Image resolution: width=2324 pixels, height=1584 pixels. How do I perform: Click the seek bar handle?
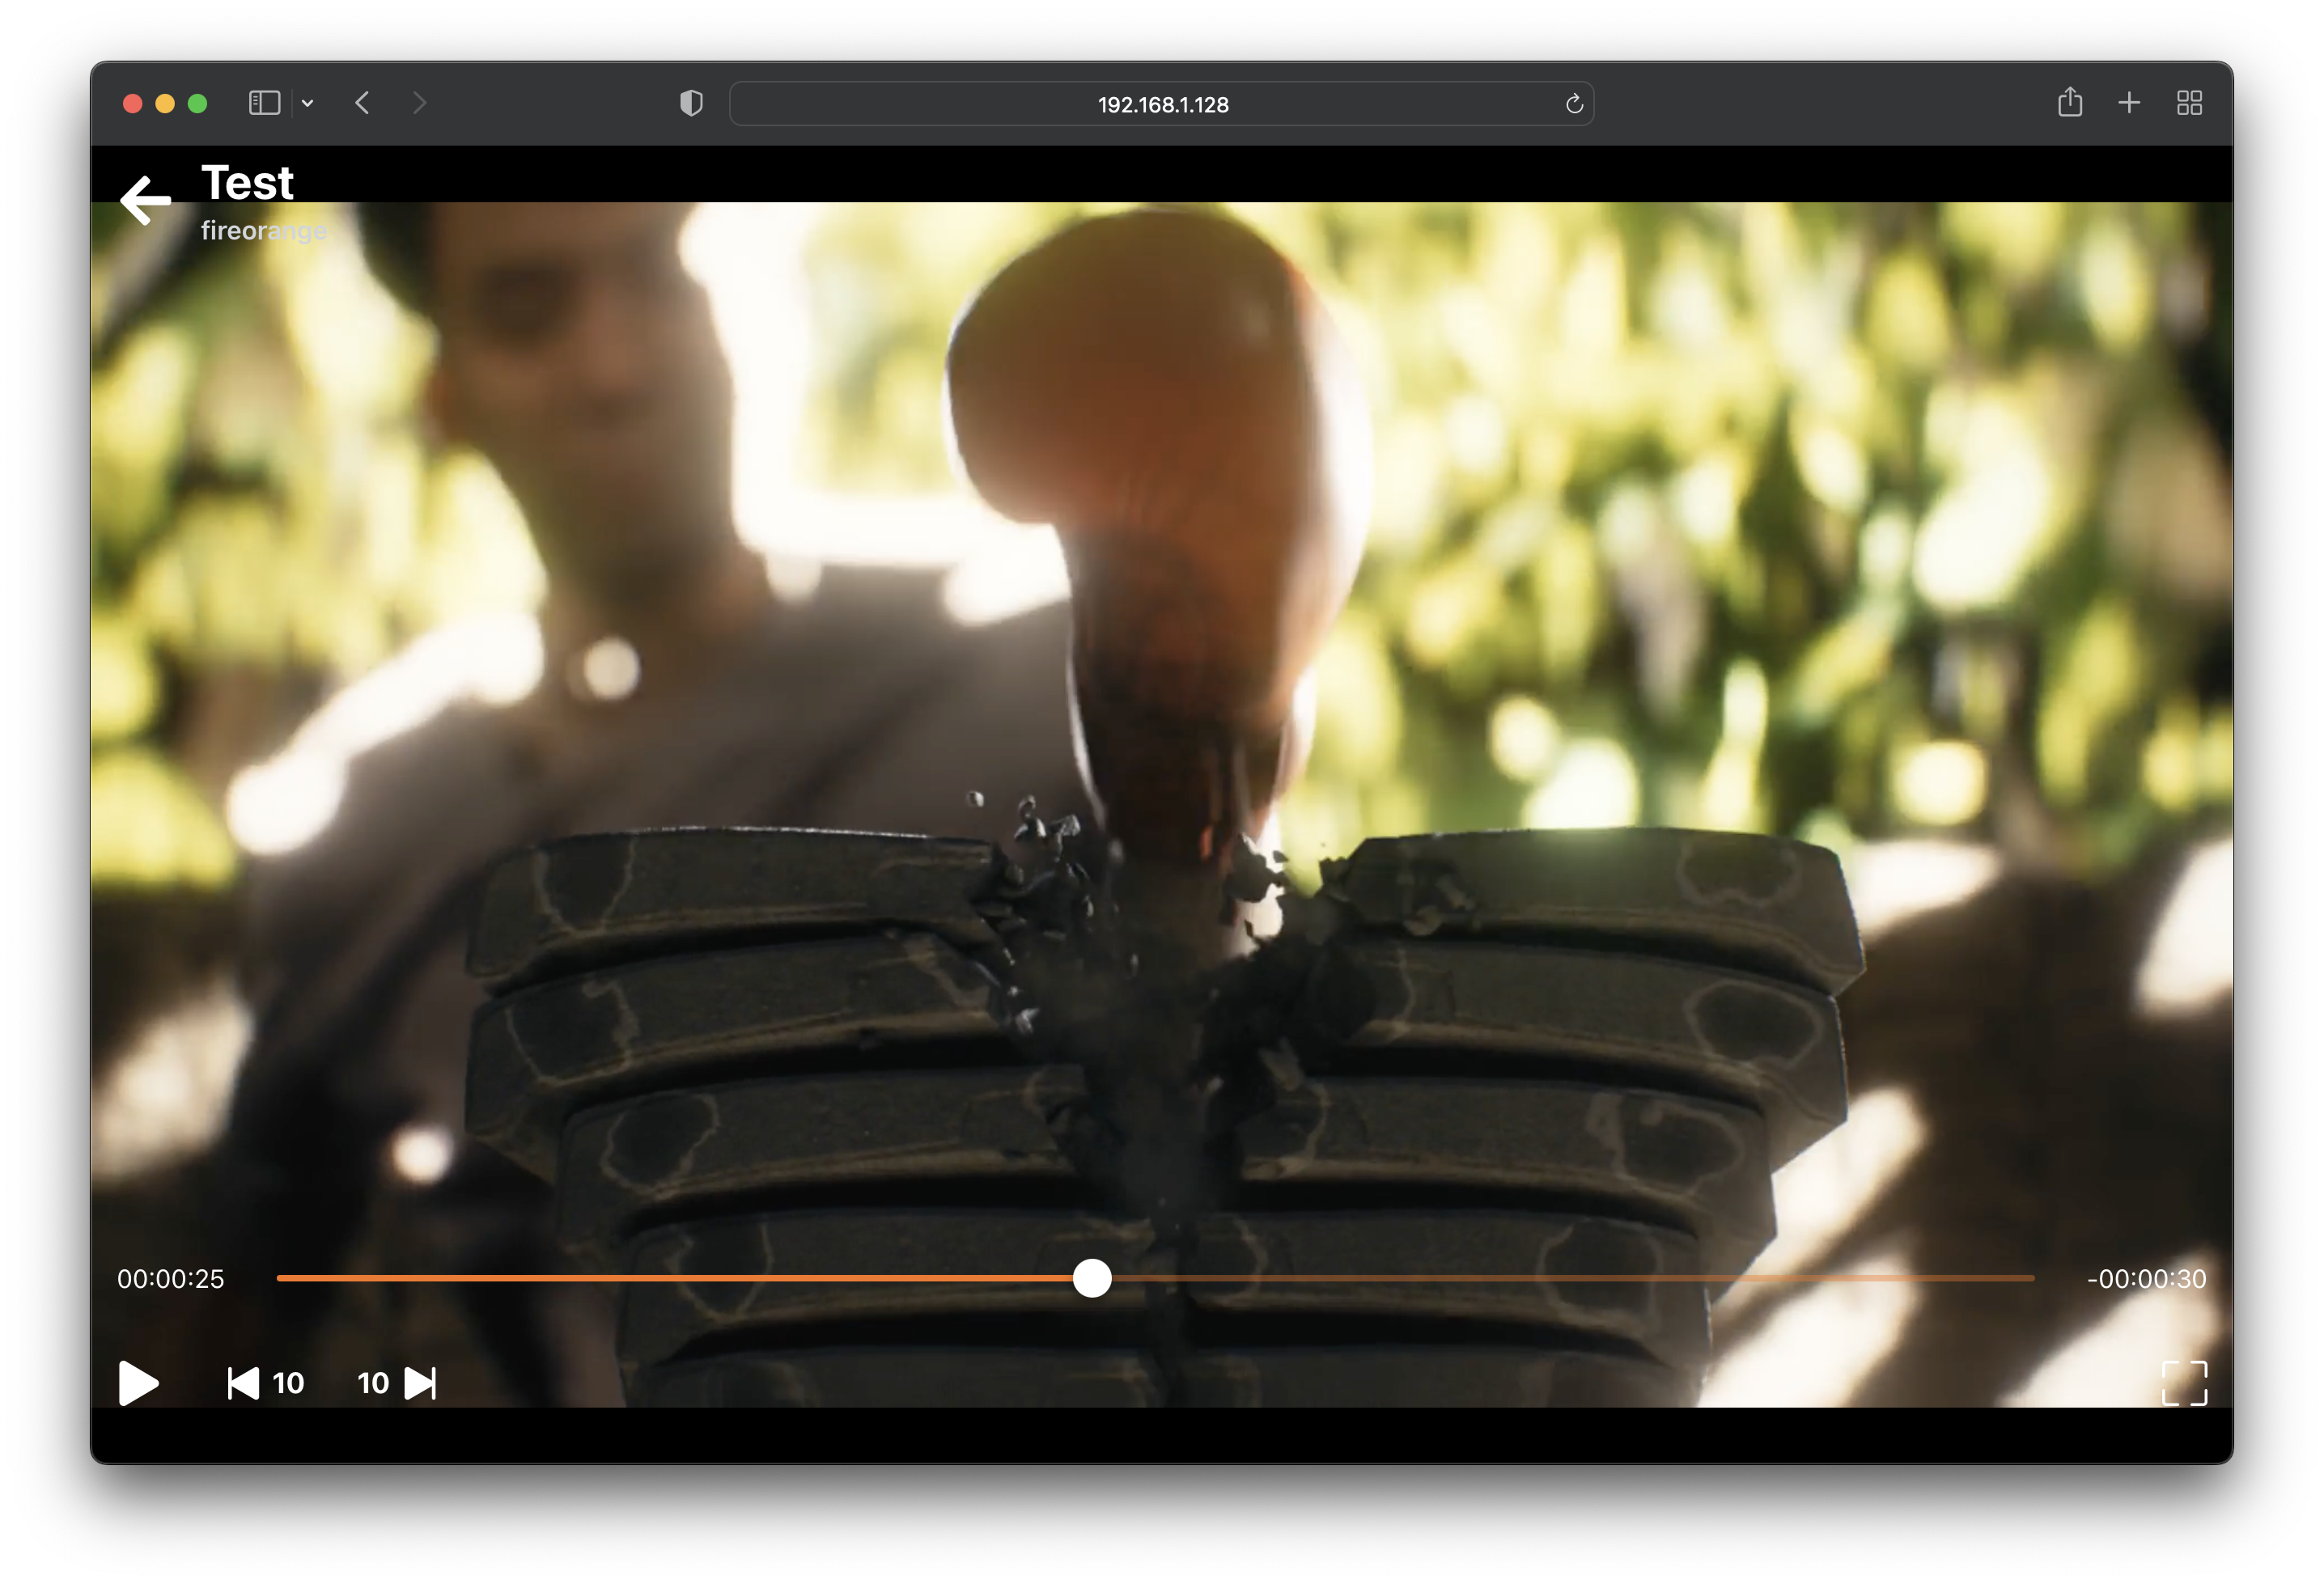pos(1092,1278)
